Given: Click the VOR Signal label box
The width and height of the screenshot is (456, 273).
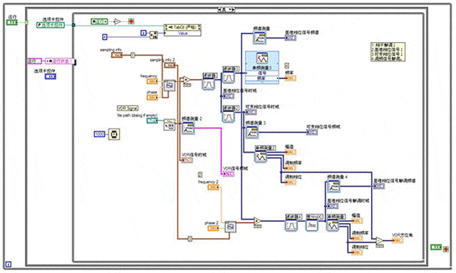Looking at the screenshot, I should click(x=128, y=108).
